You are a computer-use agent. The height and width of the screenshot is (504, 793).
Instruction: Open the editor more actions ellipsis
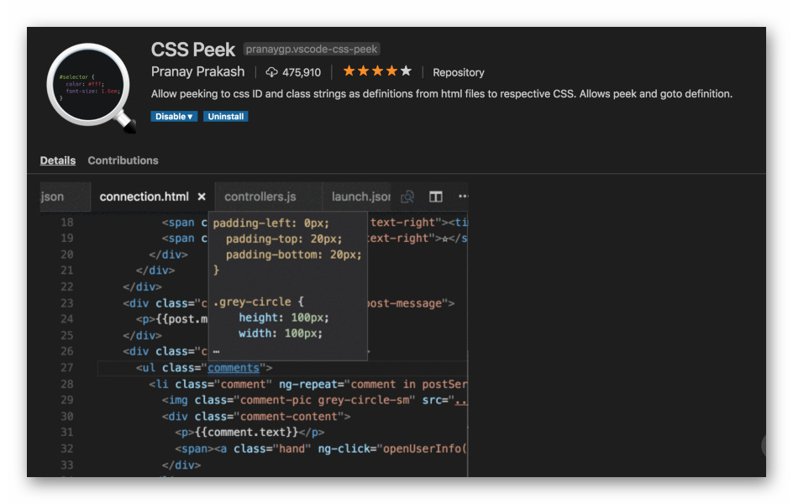(463, 197)
